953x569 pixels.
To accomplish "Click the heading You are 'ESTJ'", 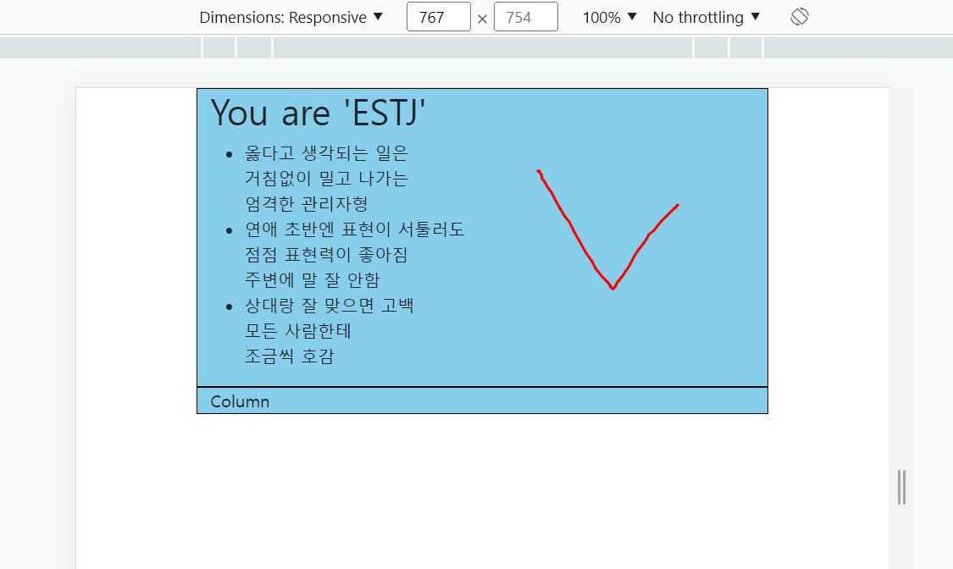I will point(319,113).
